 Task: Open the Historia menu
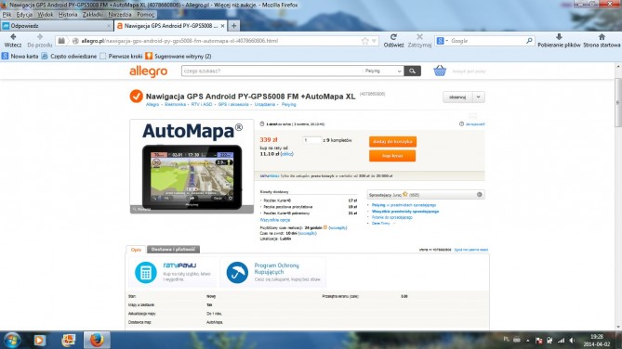pos(68,14)
